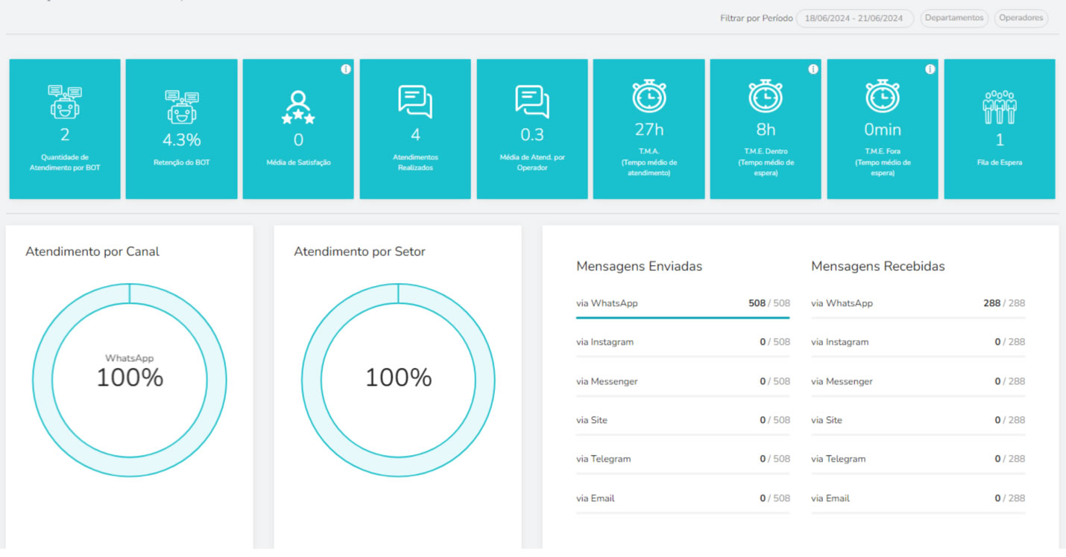Click info icon on Média de Satisfação card
Image resolution: width=1066 pixels, height=557 pixels.
point(345,69)
